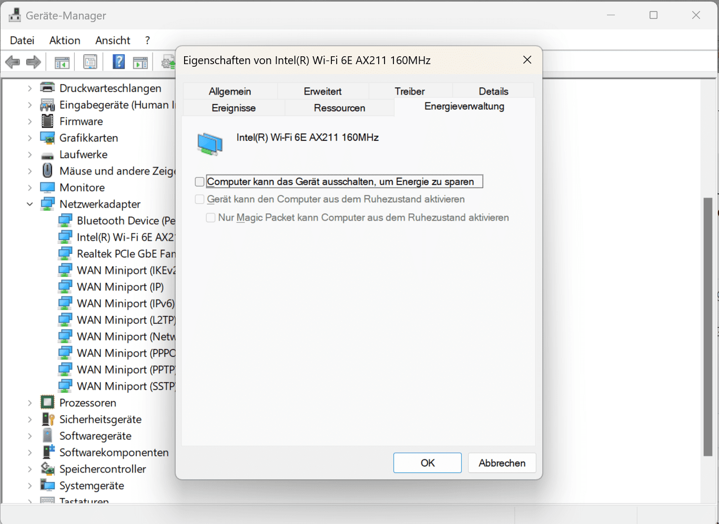Expand the Systemgeräte node
The height and width of the screenshot is (524, 719).
[x=29, y=486]
